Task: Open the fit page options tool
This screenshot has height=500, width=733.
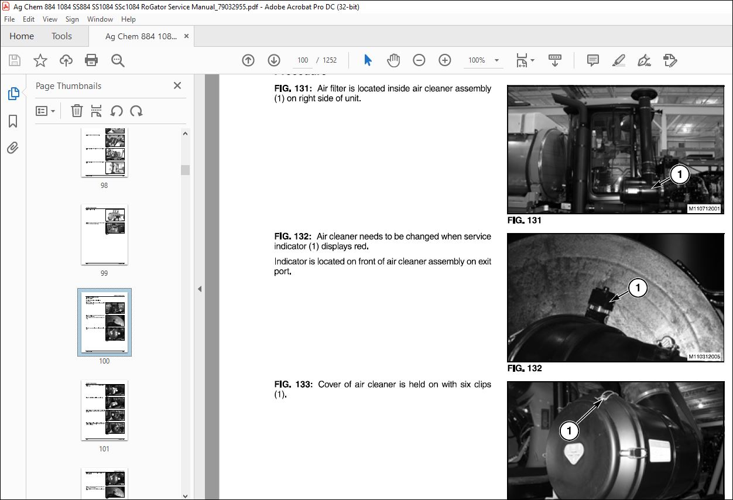Action: click(525, 60)
